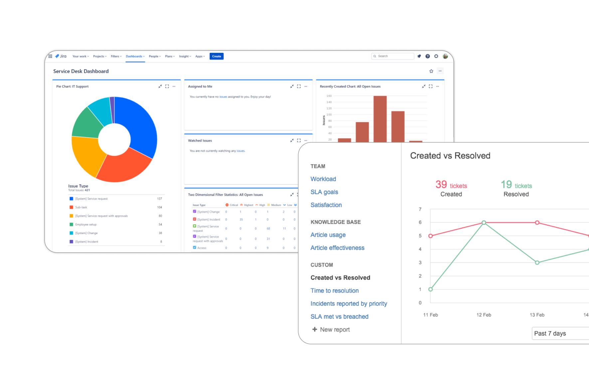This screenshot has width=589, height=379.
Task: Click New report
Action: coord(335,330)
